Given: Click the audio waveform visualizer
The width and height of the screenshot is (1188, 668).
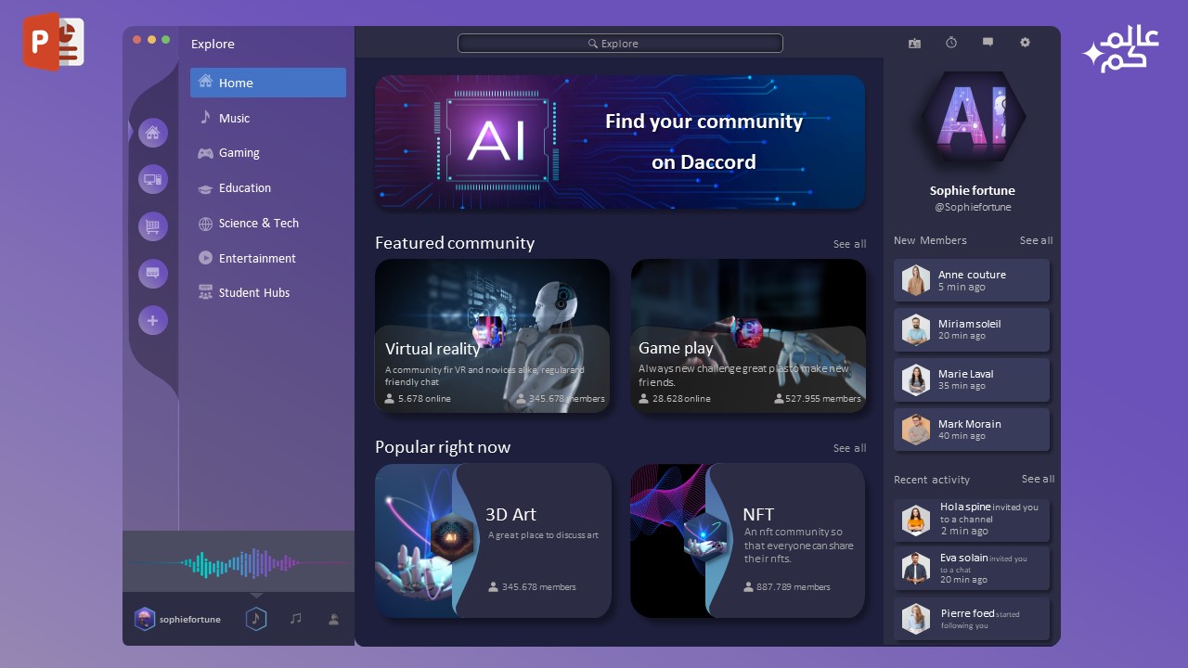Looking at the screenshot, I should [239, 562].
